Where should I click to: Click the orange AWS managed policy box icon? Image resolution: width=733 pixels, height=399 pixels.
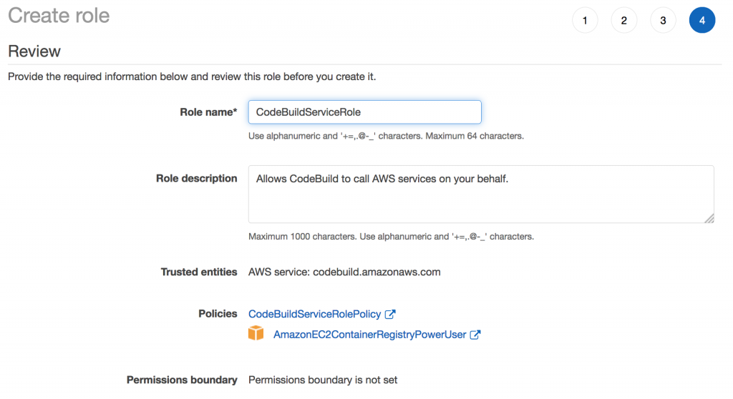(256, 334)
